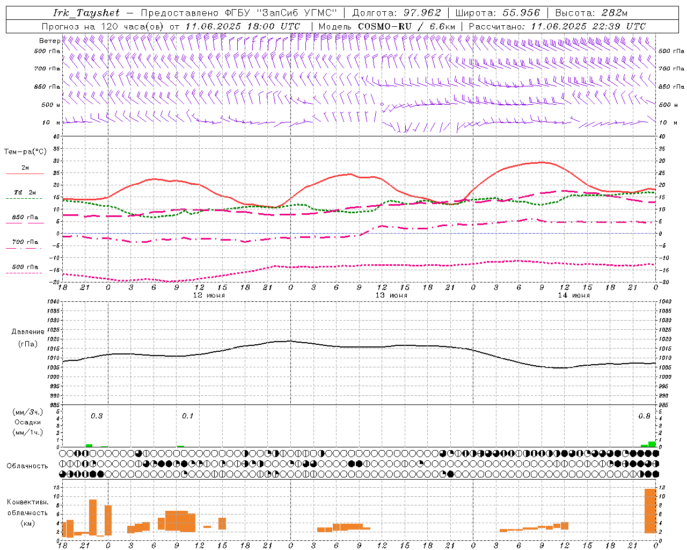Image resolution: width=687 pixels, height=550 pixels.
Task: Select the Тем-ра(°C) temperature panel label
Action: (x=25, y=152)
